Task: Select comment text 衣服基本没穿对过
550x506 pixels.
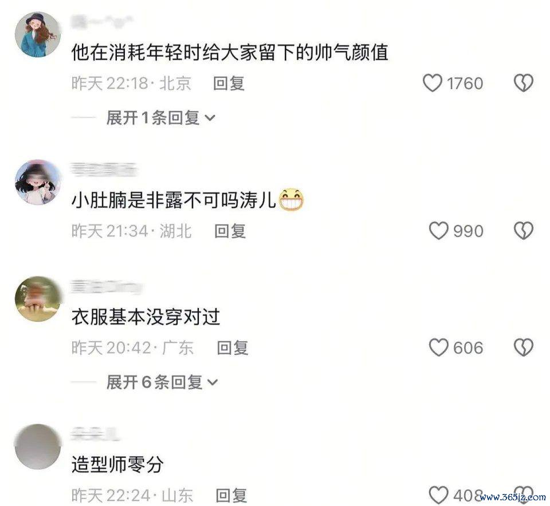Action: coord(146,317)
